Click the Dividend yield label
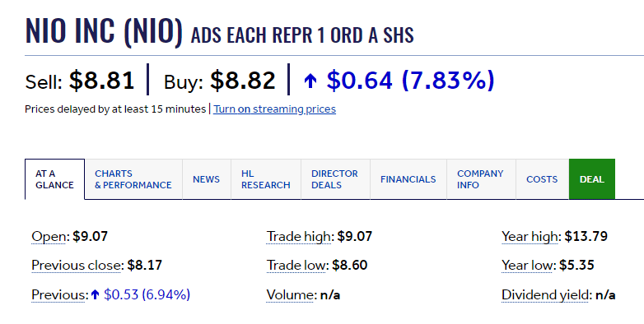The height and width of the screenshot is (324, 644). 546,295
